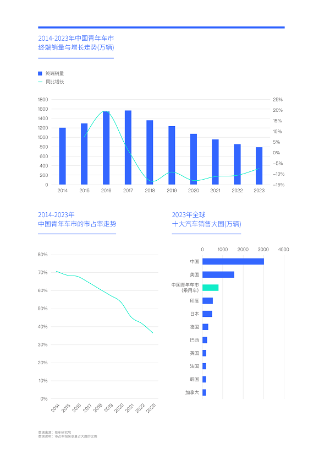Screen dimensions: 330x464
Task: Click the 2023 sales bar
Action: (259, 166)
